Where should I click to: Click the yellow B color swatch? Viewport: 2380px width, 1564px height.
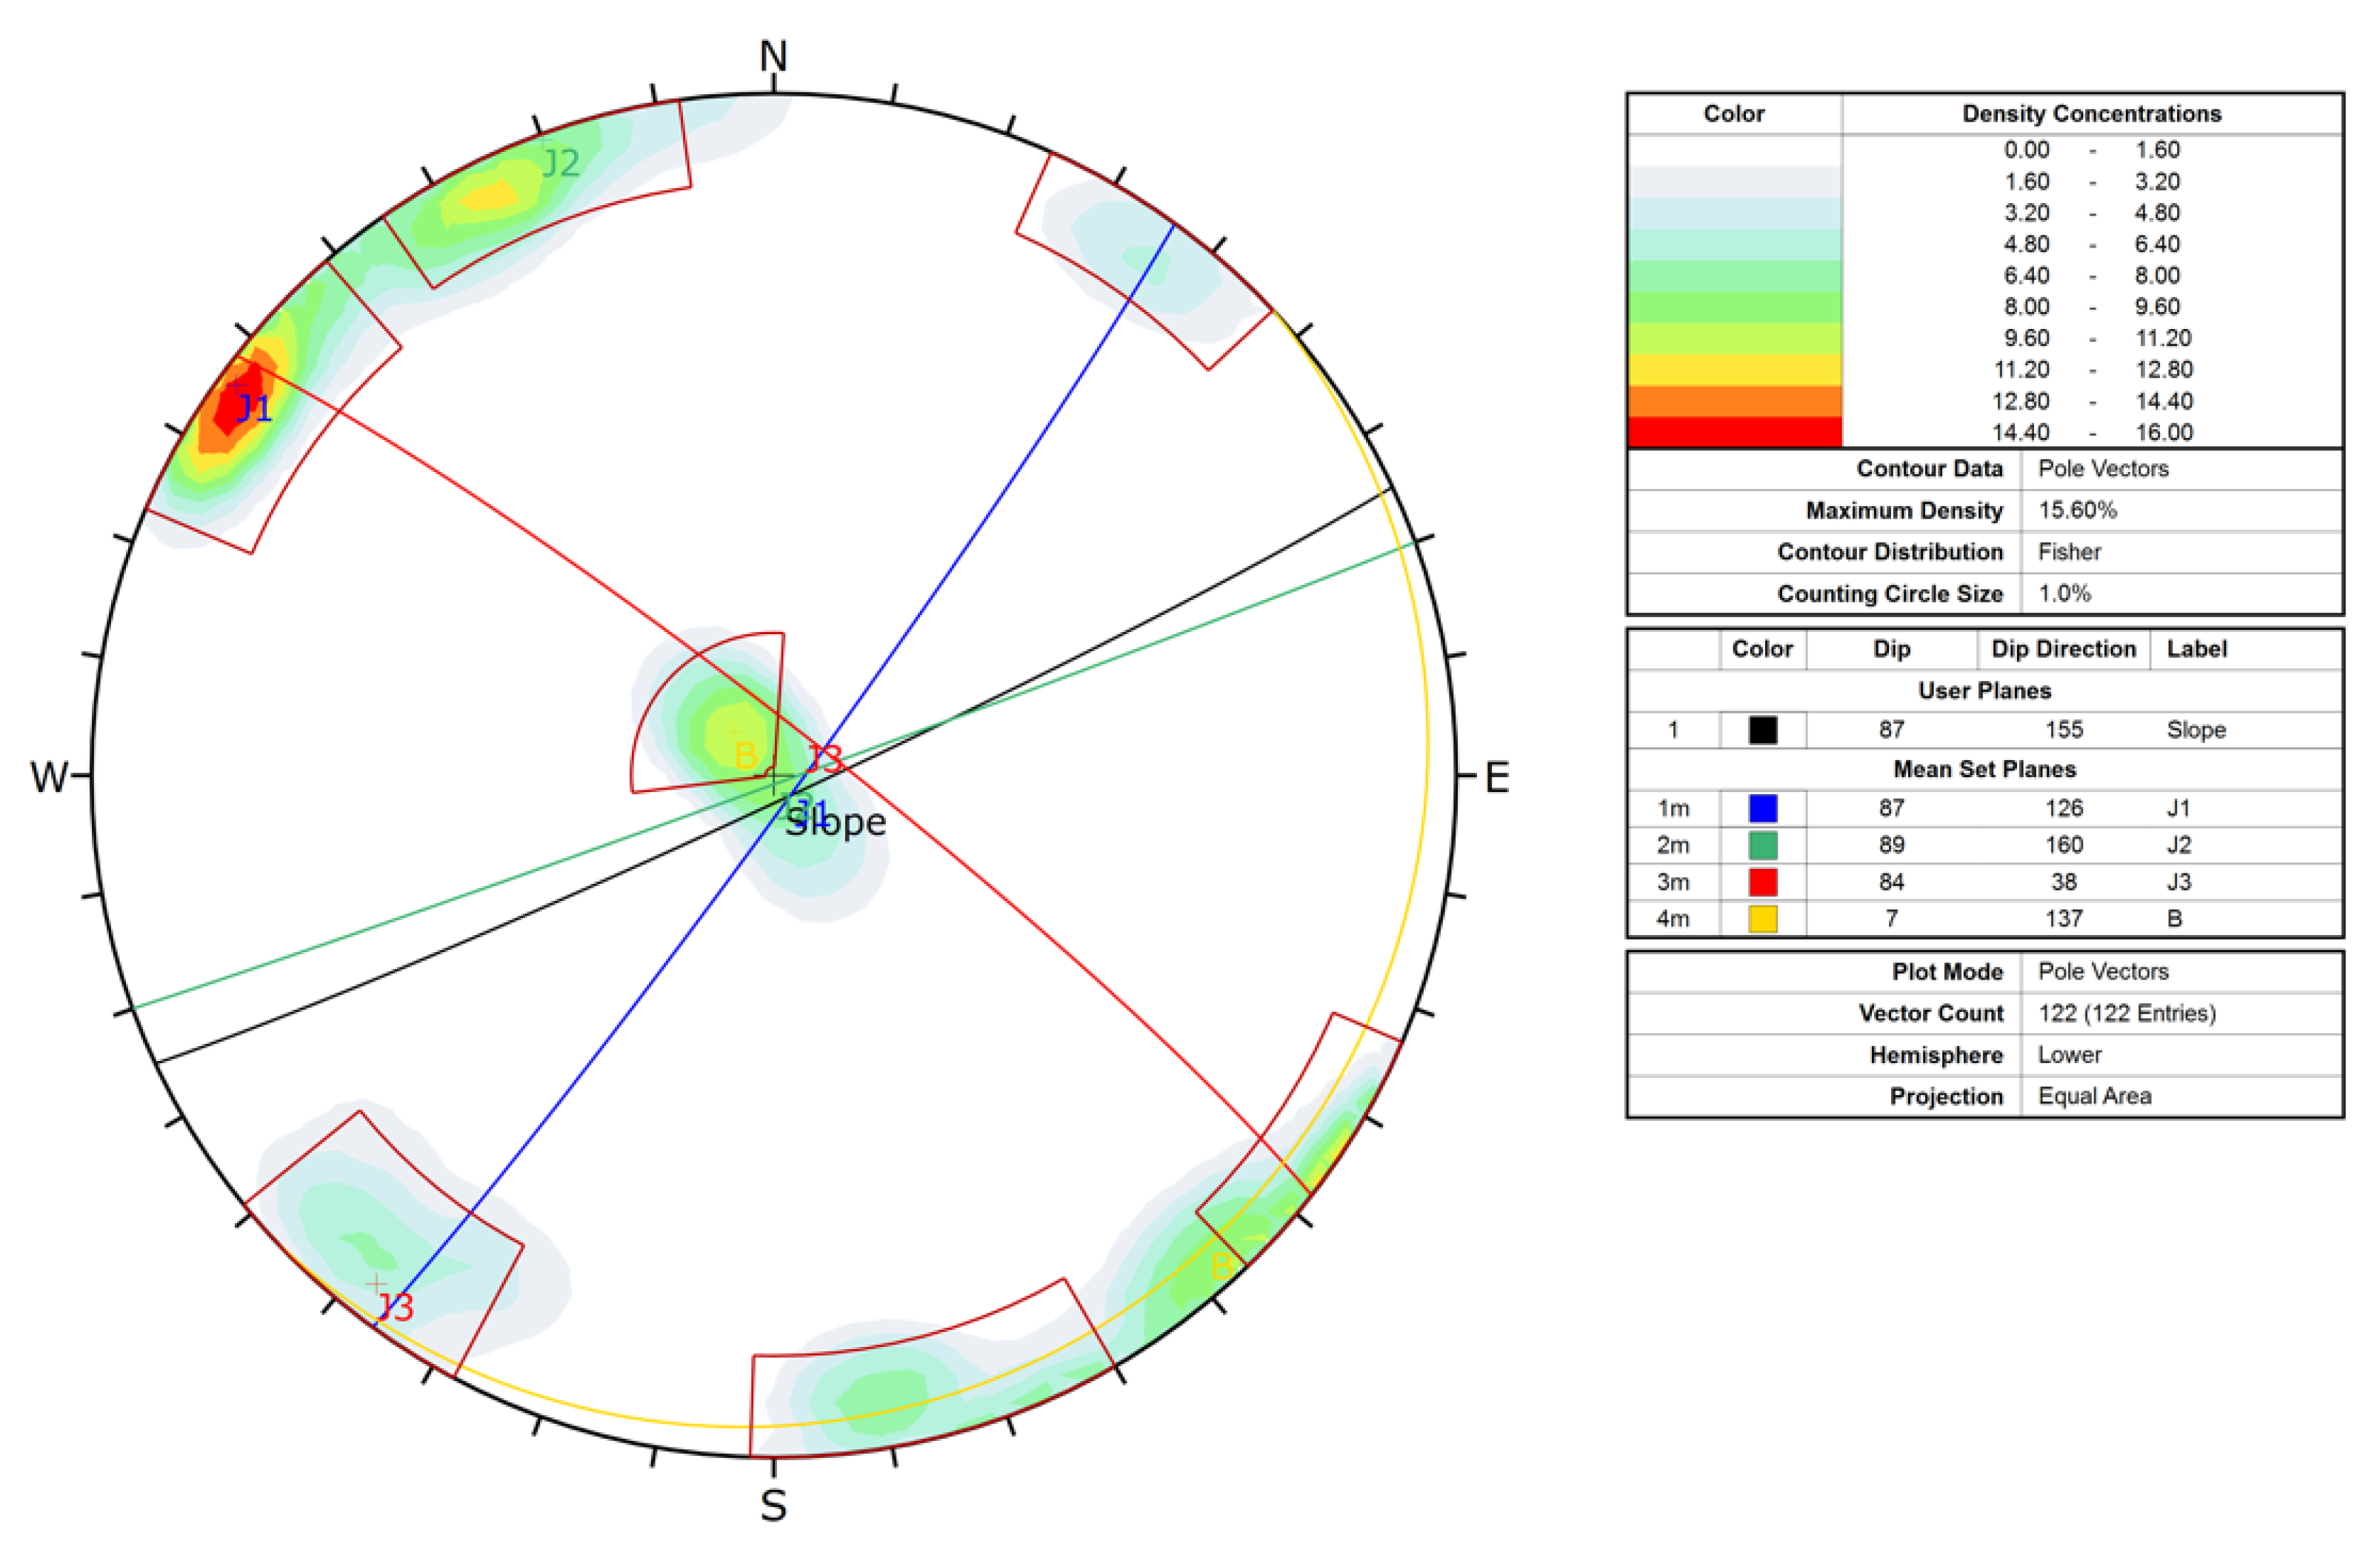coord(1762,918)
